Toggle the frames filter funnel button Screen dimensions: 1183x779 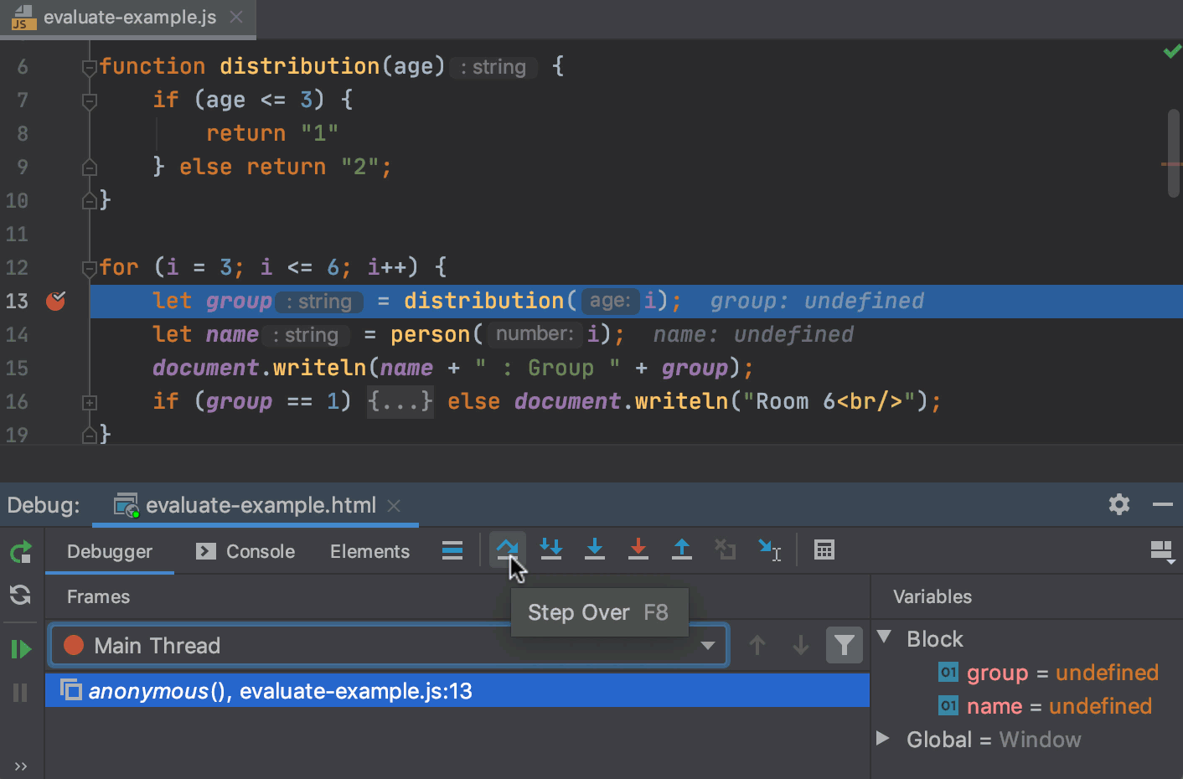point(845,645)
